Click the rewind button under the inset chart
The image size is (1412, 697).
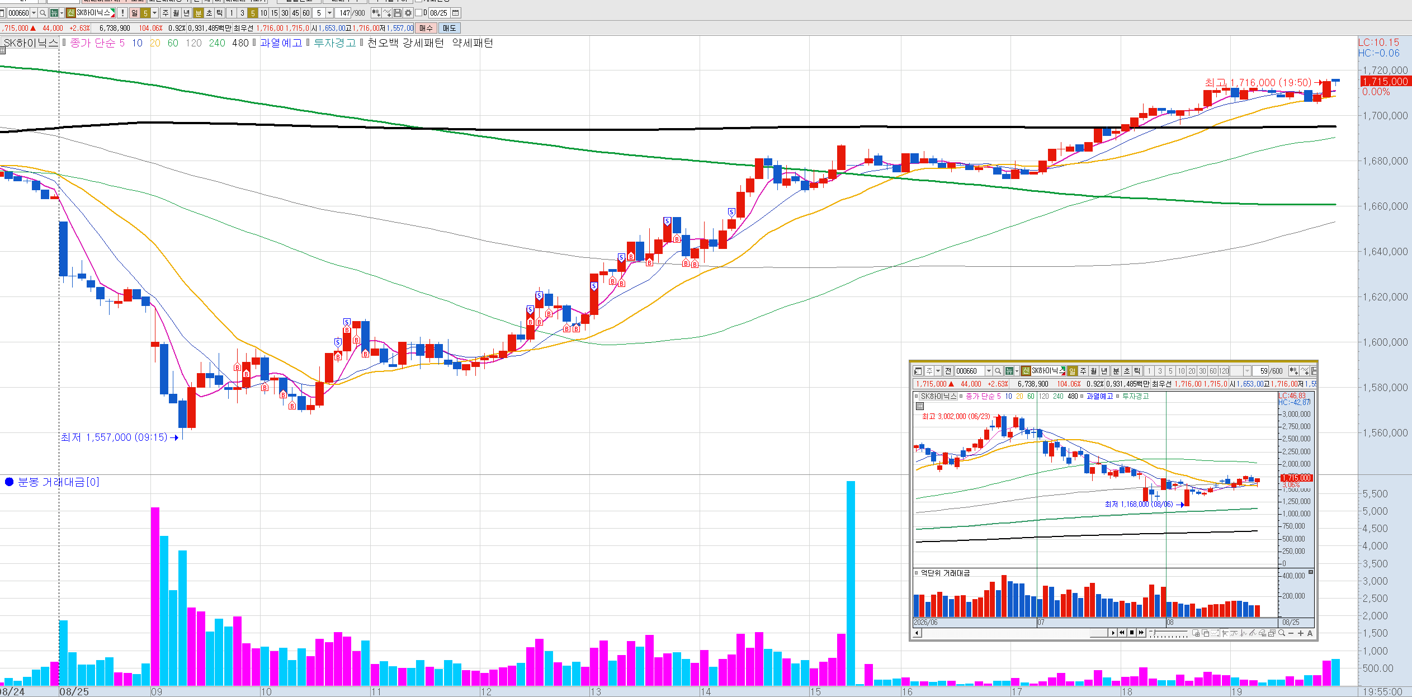pyautogui.click(x=1122, y=633)
